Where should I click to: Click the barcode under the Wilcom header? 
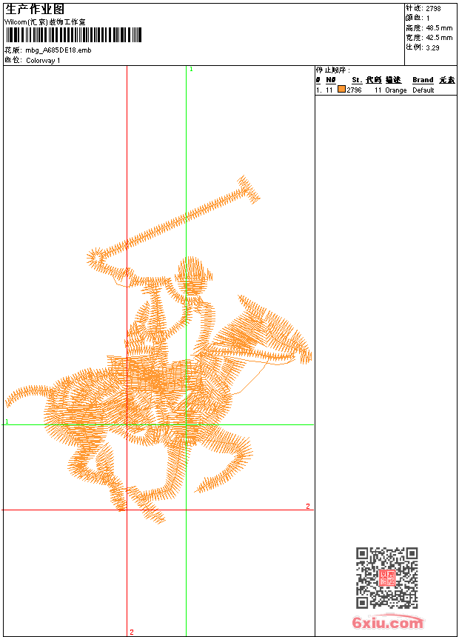click(x=73, y=35)
